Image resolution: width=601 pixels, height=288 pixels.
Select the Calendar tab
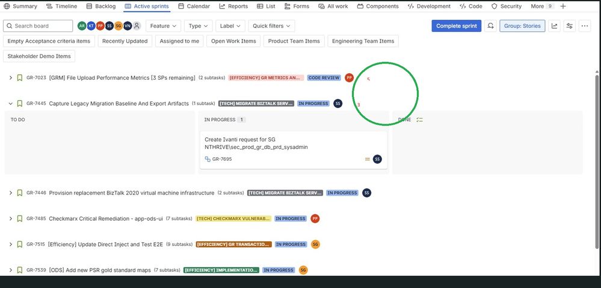(x=194, y=6)
